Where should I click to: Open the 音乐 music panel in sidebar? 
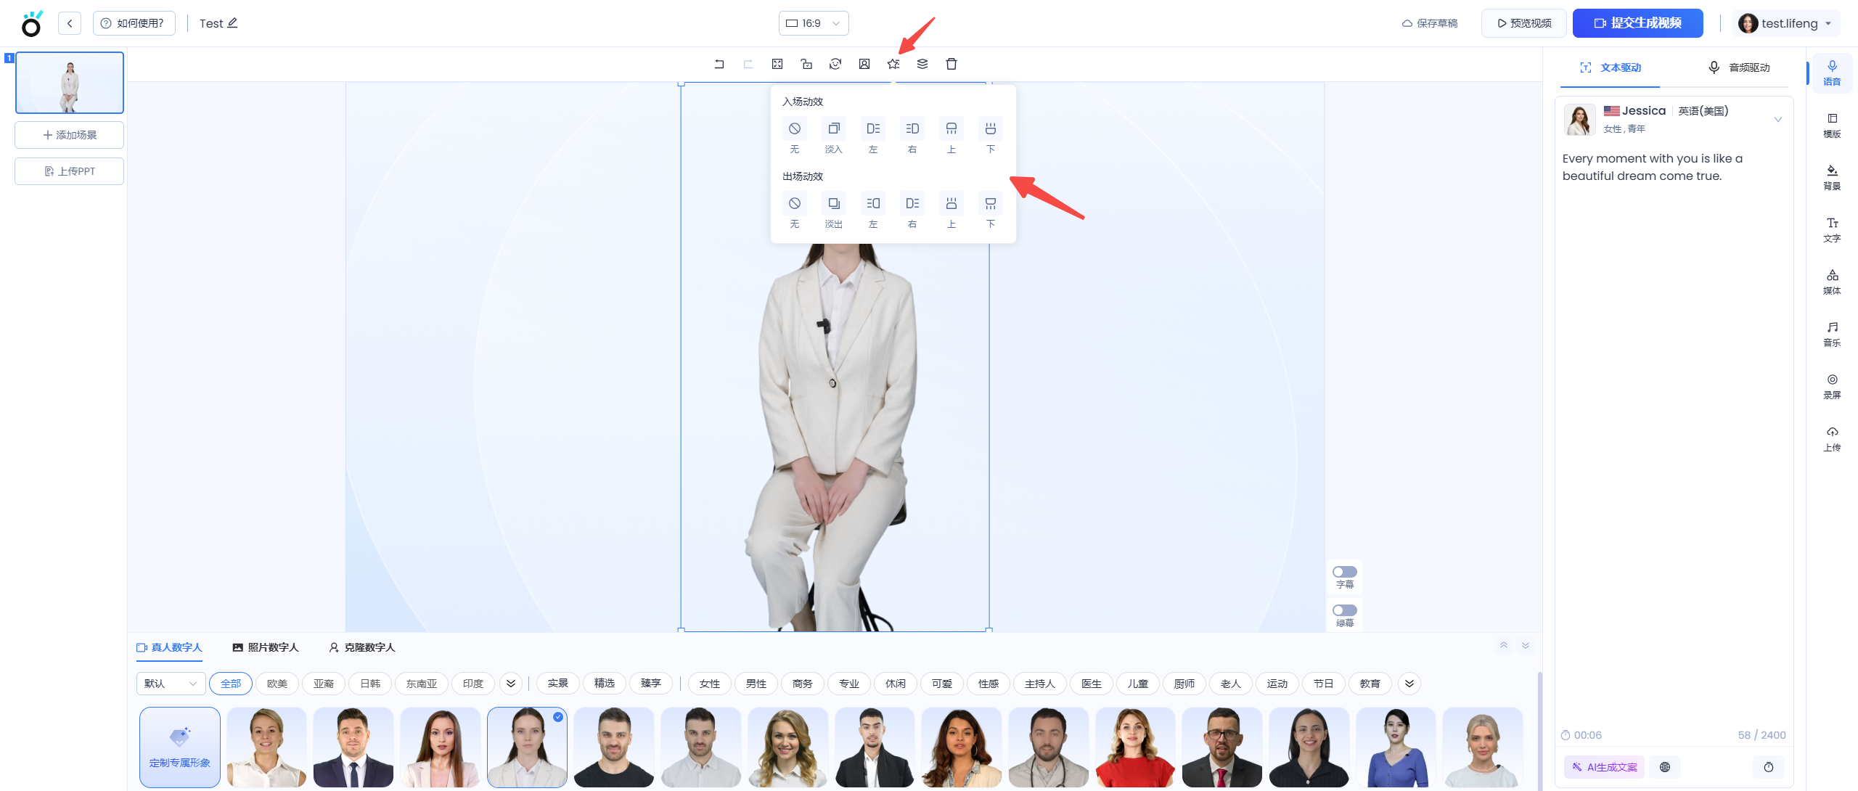pyautogui.click(x=1832, y=333)
